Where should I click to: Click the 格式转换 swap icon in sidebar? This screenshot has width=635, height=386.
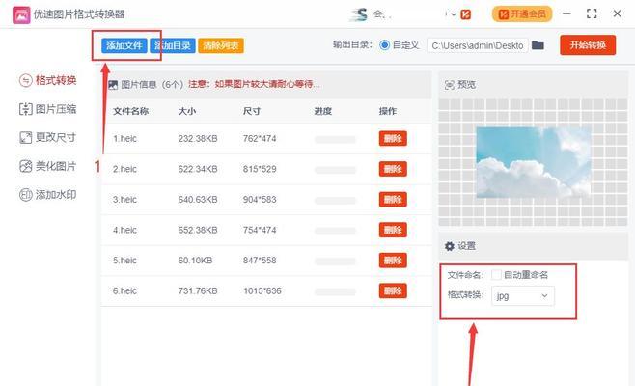click(25, 80)
